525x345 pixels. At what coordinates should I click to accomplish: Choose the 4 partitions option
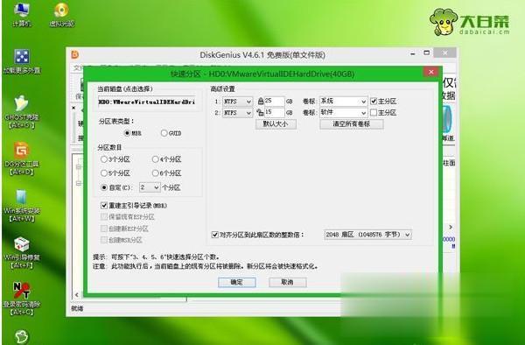point(155,159)
